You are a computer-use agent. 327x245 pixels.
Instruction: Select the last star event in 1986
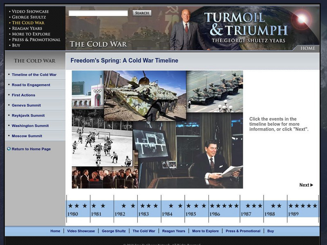click(x=237, y=206)
